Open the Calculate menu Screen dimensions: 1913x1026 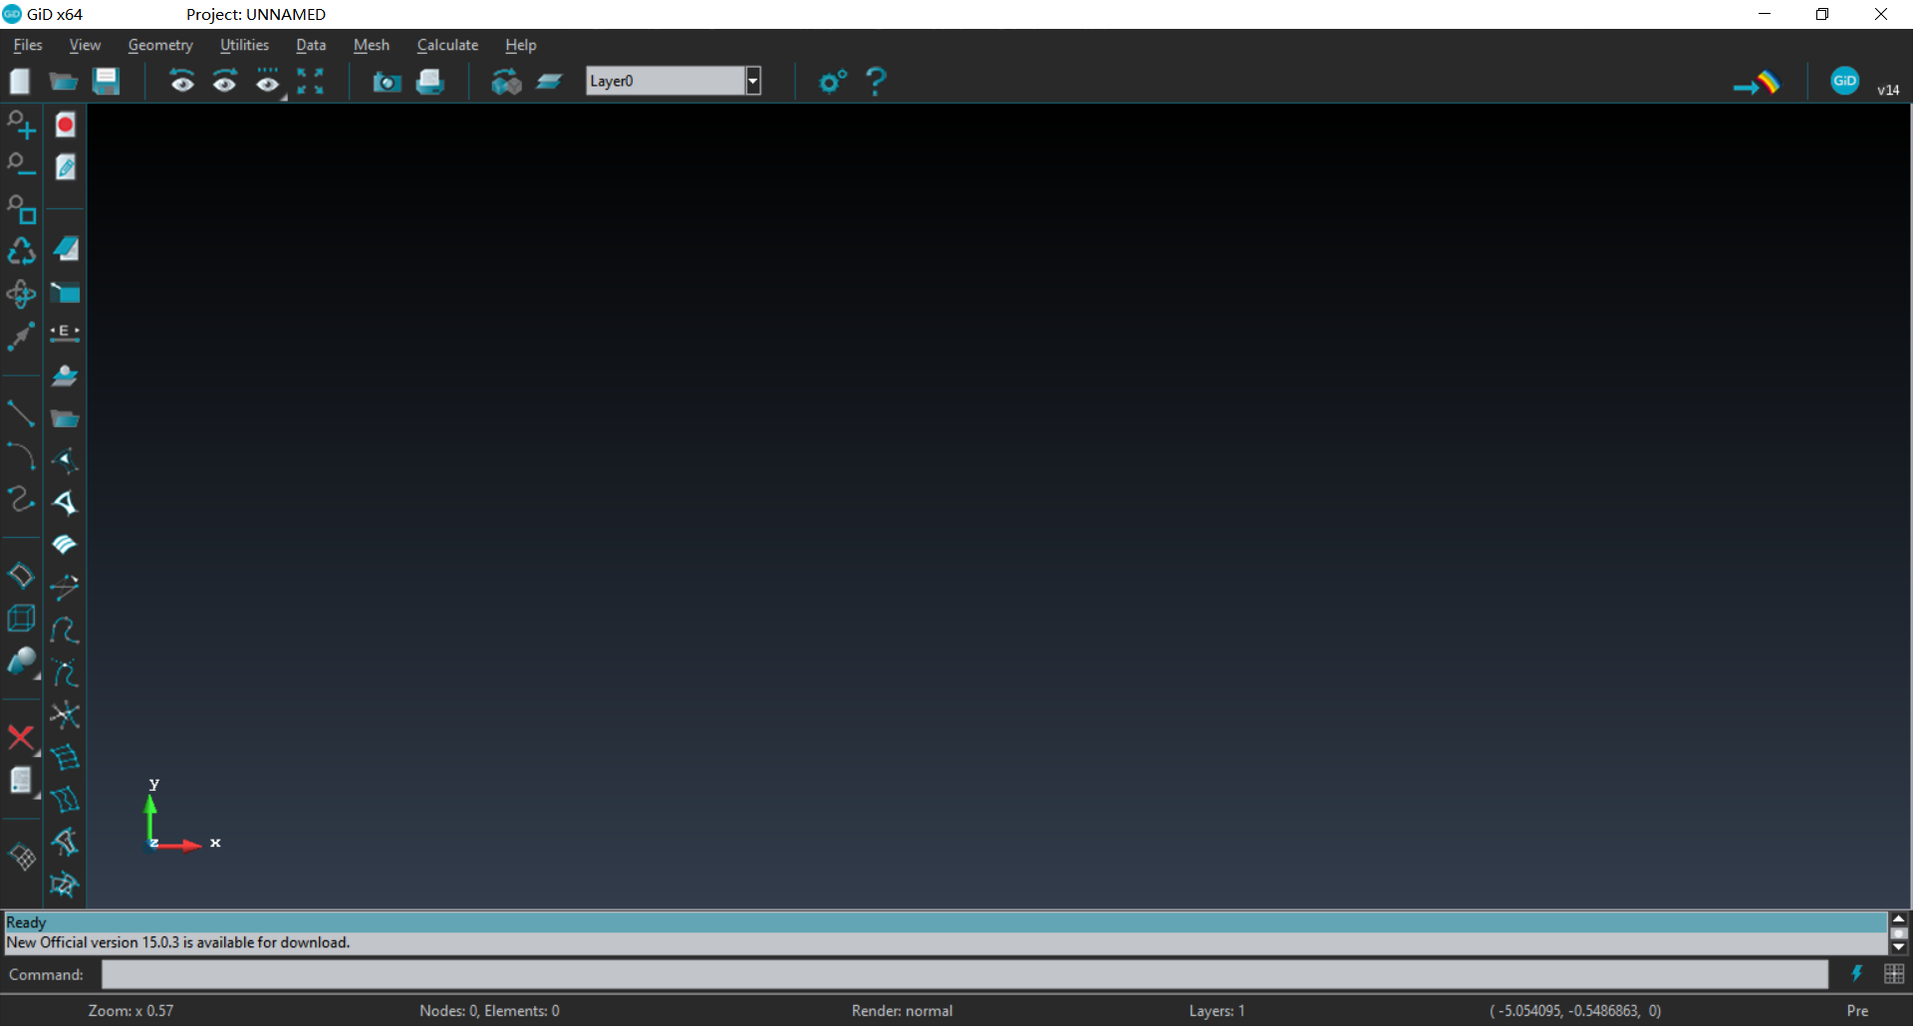[x=447, y=45]
